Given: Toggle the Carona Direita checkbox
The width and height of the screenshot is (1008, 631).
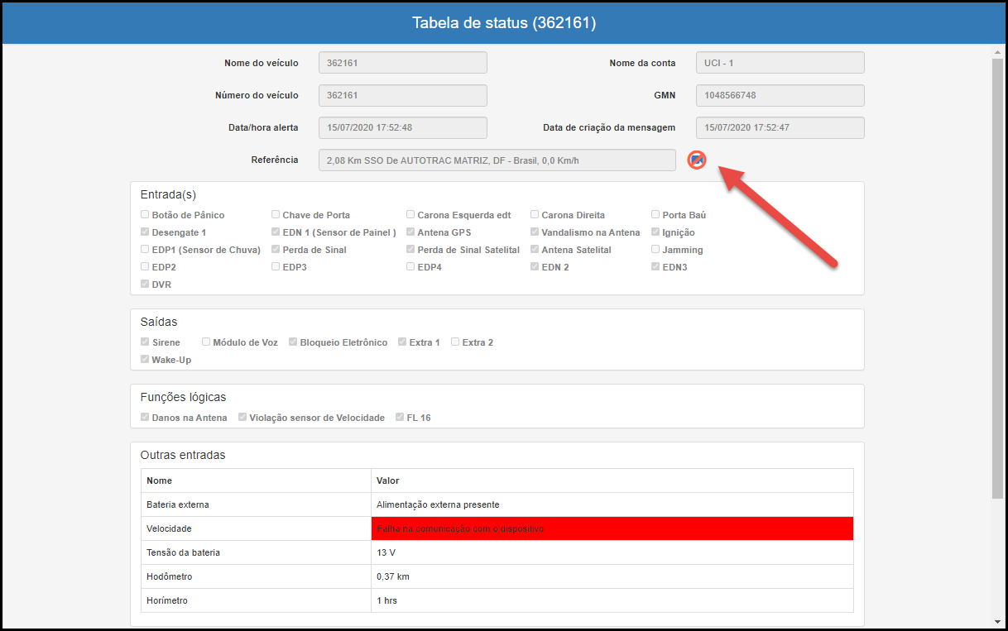Looking at the screenshot, I should [x=535, y=215].
